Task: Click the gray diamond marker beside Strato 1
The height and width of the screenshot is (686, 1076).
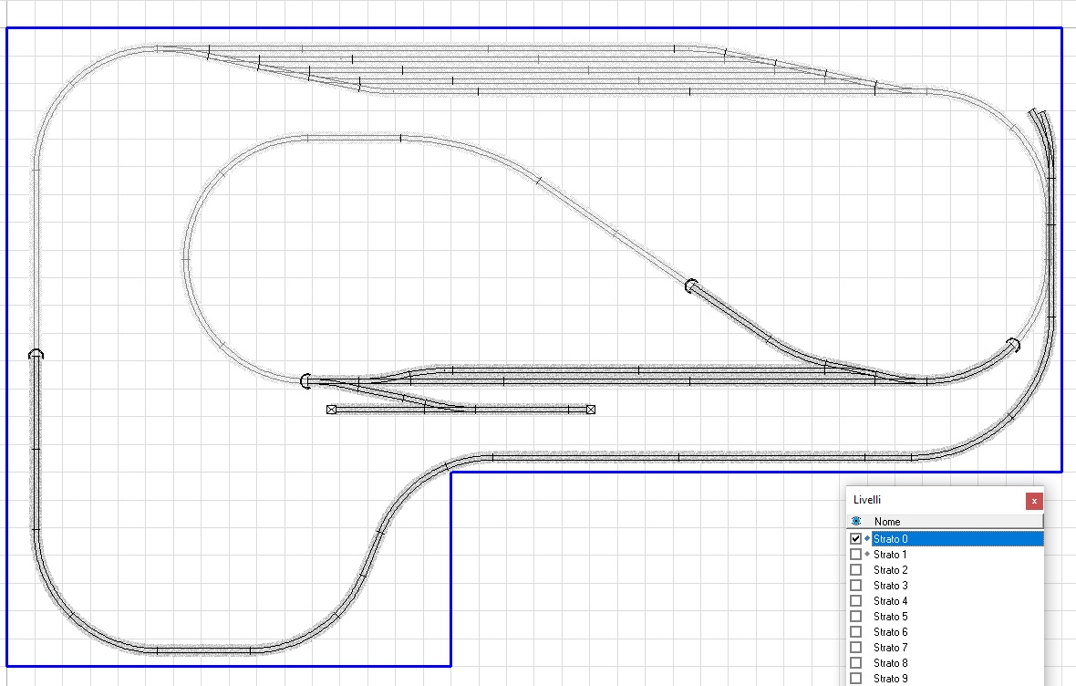Action: point(866,554)
